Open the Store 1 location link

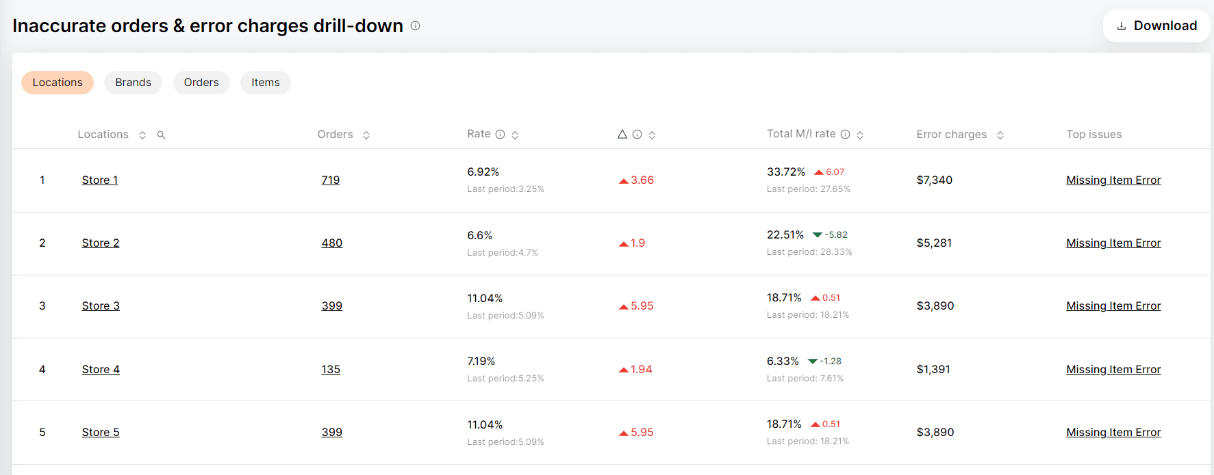[x=100, y=180]
